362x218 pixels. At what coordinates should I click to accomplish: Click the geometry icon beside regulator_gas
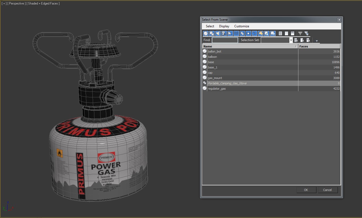[x=205, y=88]
